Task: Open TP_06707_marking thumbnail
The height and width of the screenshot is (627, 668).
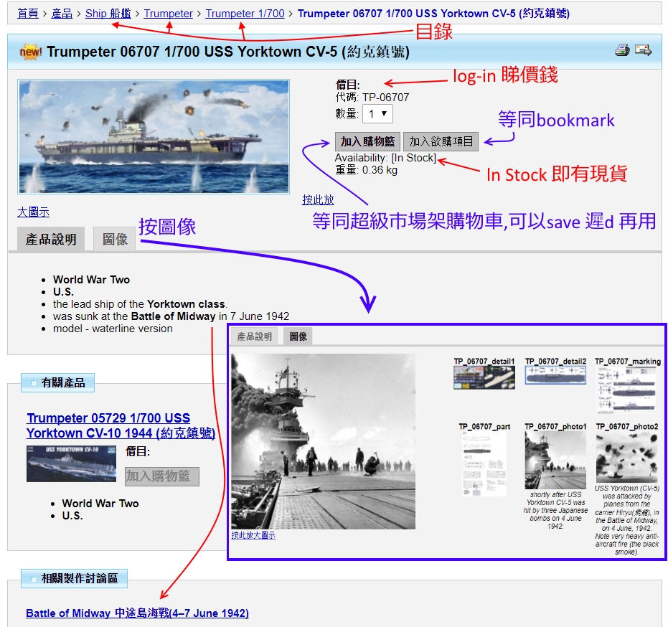Action: [x=627, y=390]
